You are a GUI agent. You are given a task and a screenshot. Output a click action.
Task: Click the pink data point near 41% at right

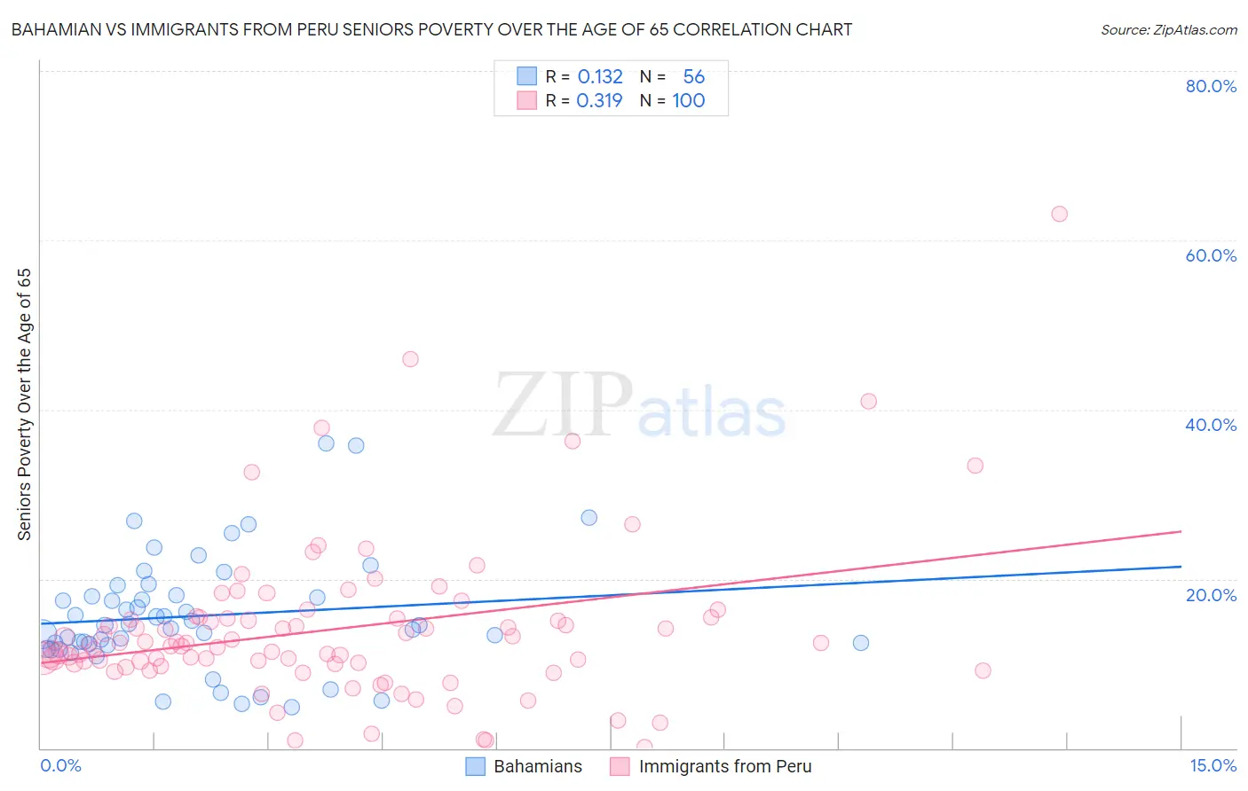[x=869, y=402]
